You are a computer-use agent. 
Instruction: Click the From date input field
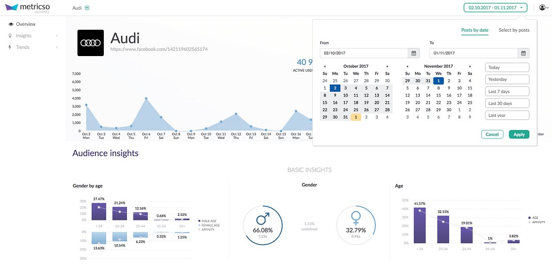tap(364, 53)
